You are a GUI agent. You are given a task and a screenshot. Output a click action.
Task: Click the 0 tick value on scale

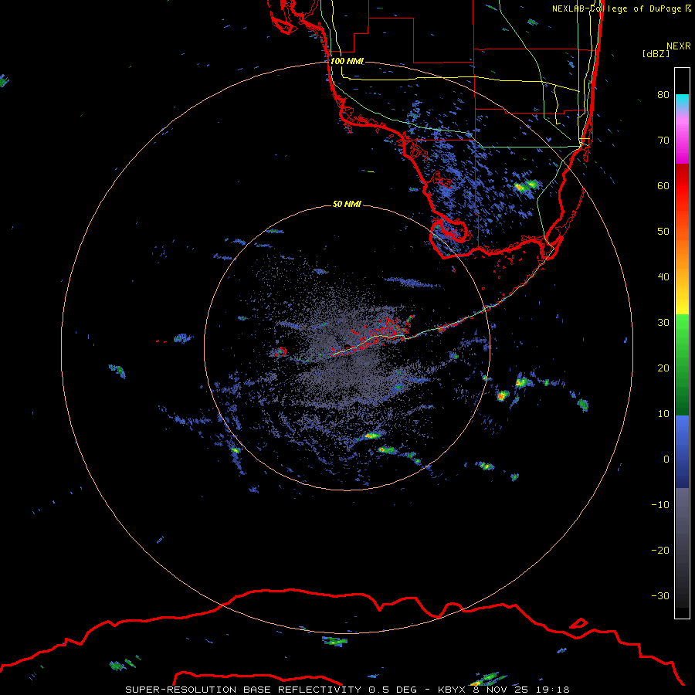pyautogui.click(x=666, y=459)
